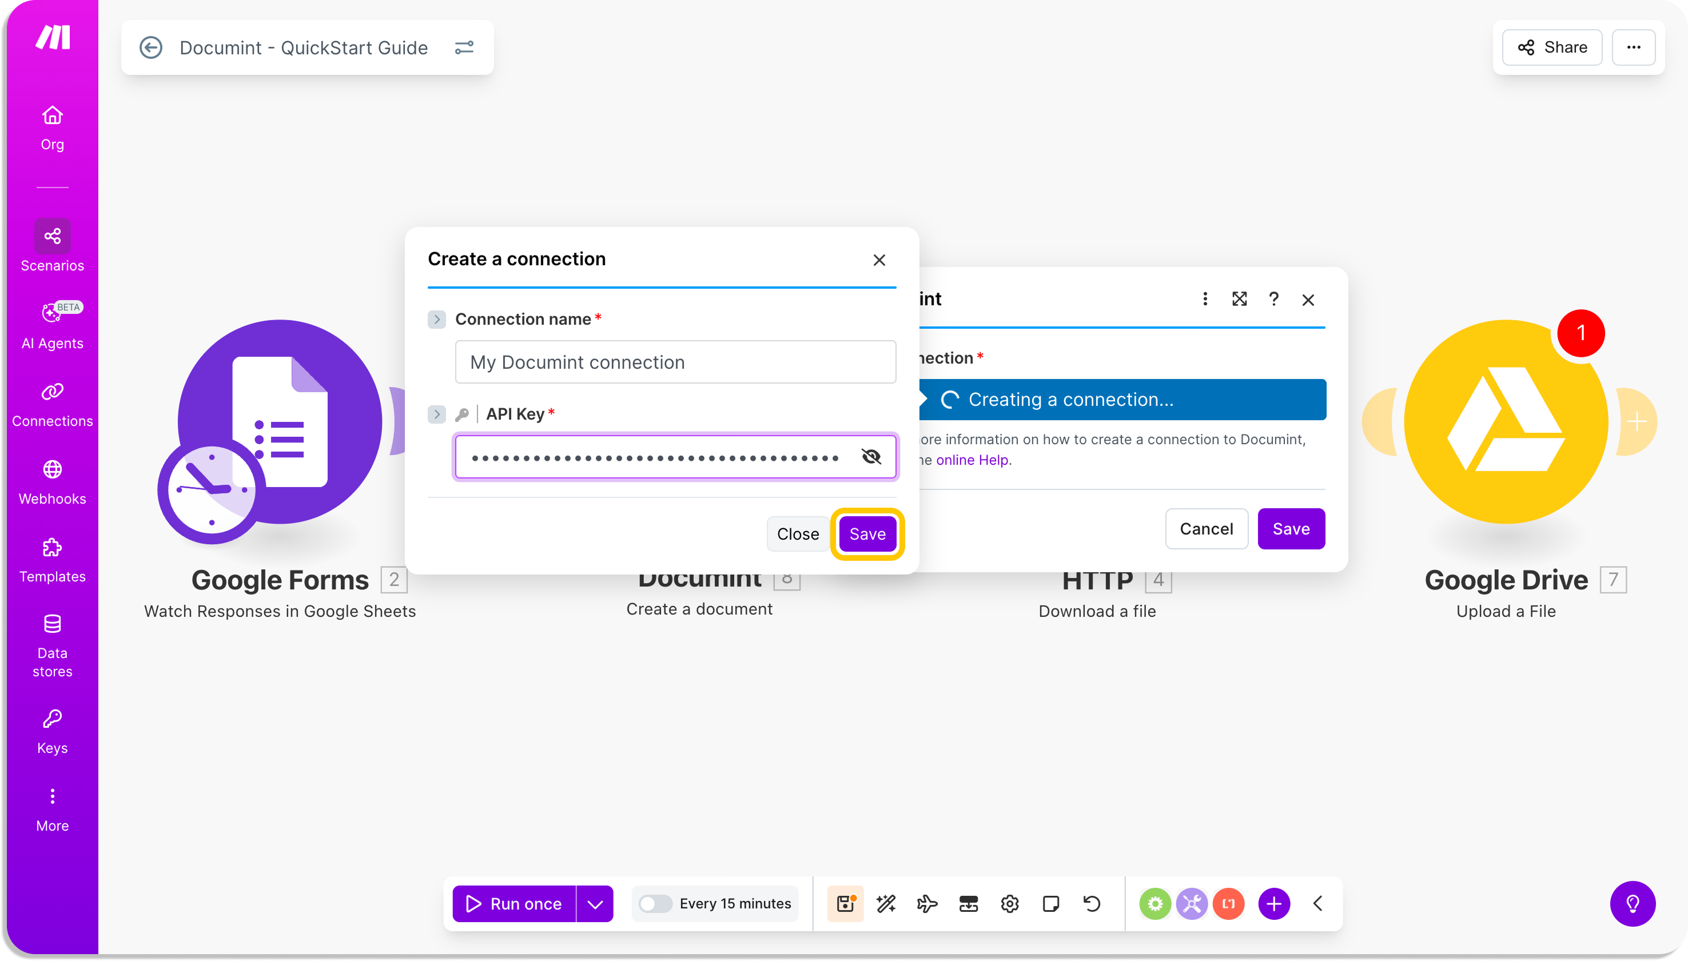Open Templates from the sidebar
1688x961 pixels.
[x=52, y=560]
